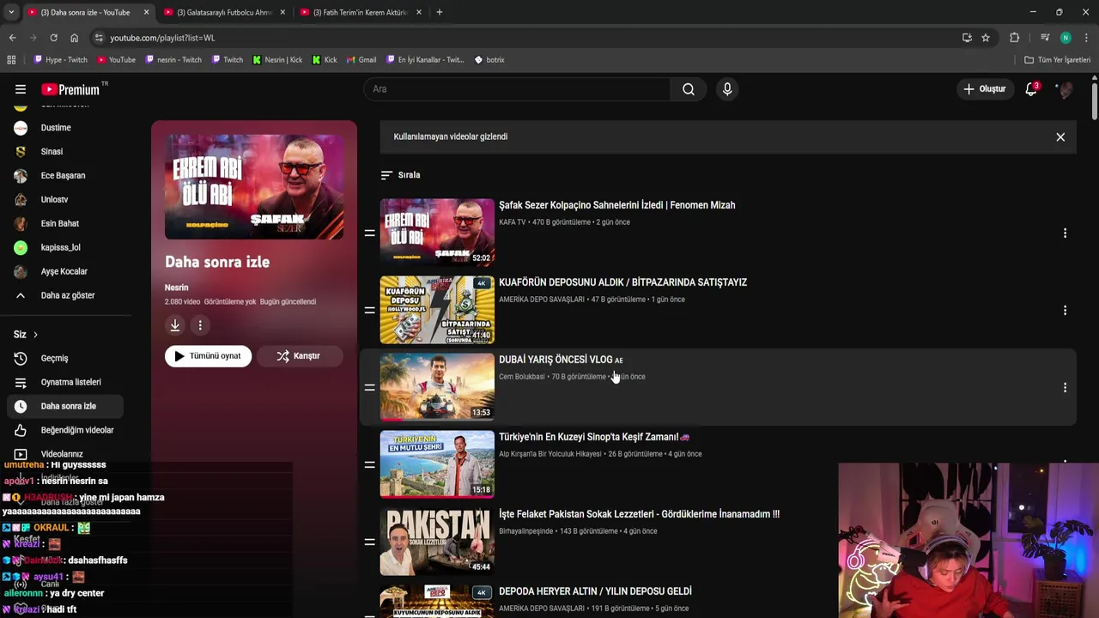Open the Hype - Twitch bookmark
This screenshot has height=618, width=1099.
60,60
